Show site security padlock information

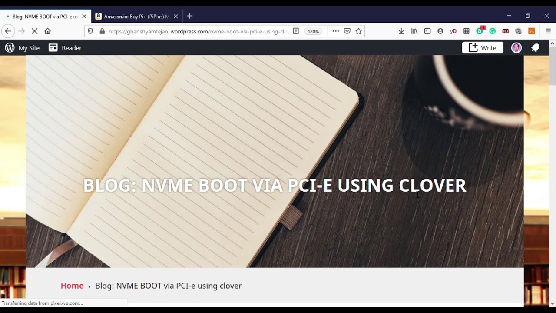pyautogui.click(x=102, y=31)
